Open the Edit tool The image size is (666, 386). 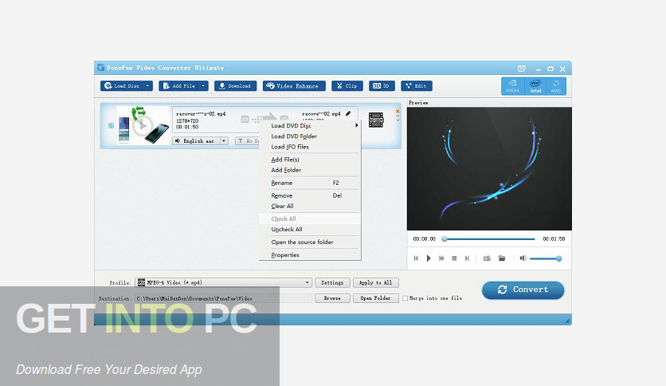[x=416, y=86]
